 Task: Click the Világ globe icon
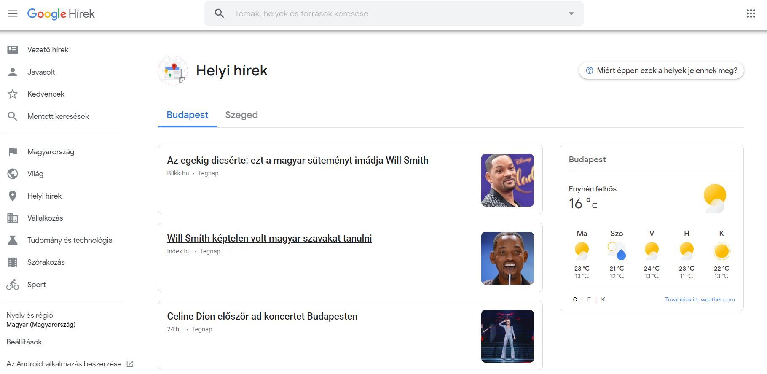click(x=13, y=174)
